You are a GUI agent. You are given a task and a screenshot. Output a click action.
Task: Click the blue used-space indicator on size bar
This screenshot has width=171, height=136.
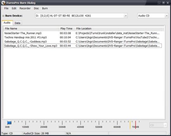pyautogui.click(x=9, y=123)
